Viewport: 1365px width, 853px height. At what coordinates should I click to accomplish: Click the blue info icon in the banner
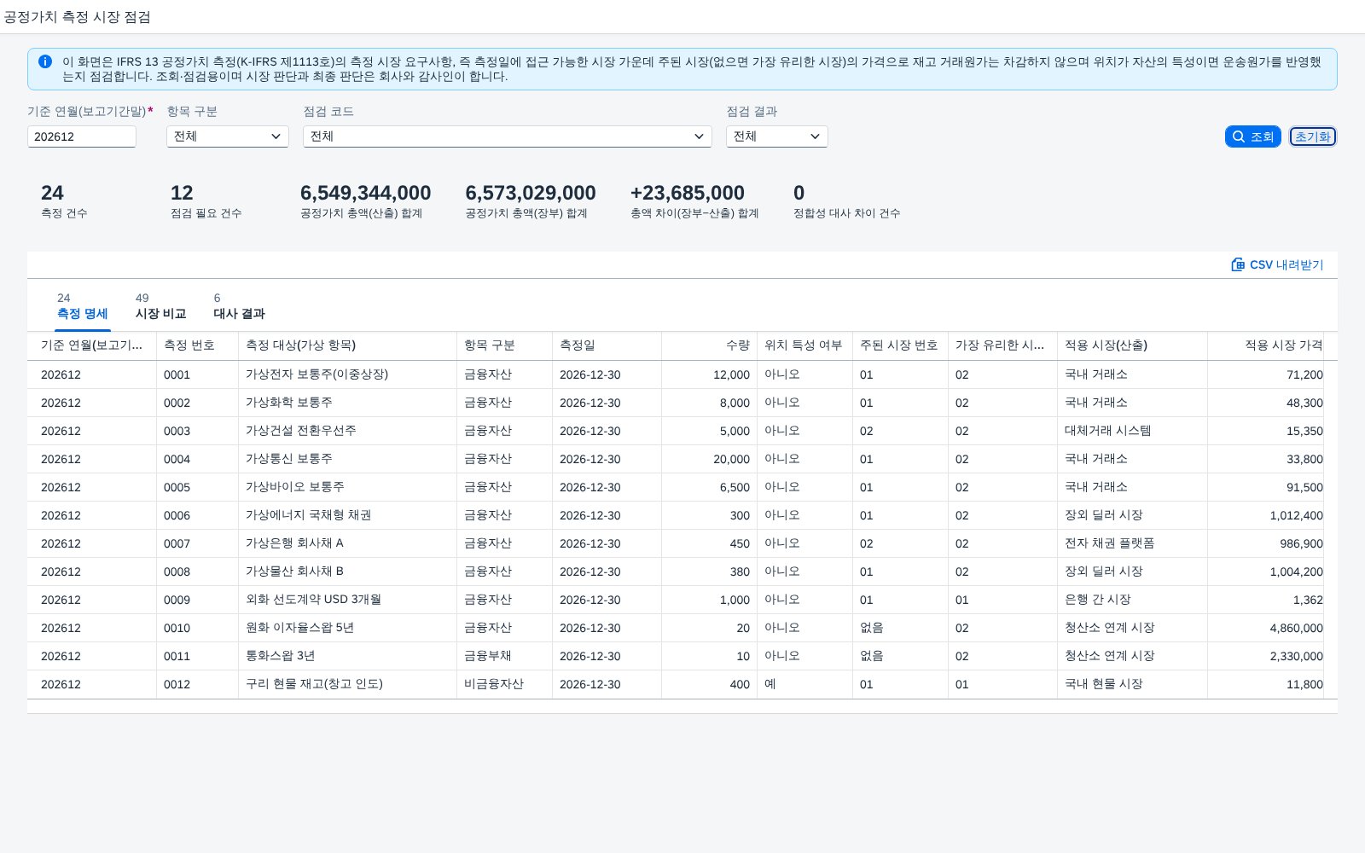click(45, 61)
